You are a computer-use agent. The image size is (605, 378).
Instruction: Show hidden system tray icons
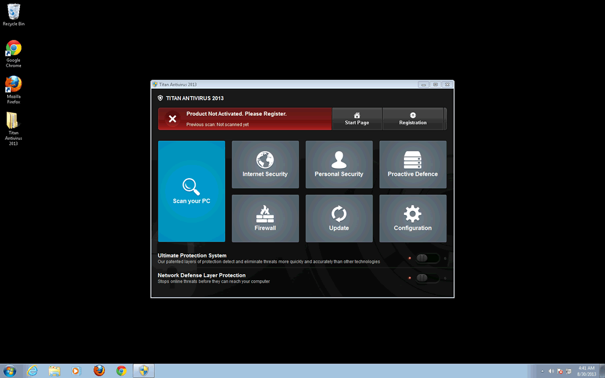(x=542, y=371)
